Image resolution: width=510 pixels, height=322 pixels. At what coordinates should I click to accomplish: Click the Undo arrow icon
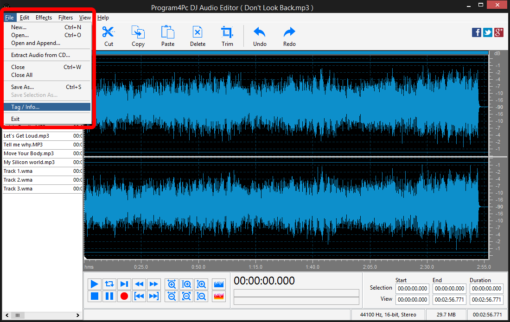click(259, 36)
